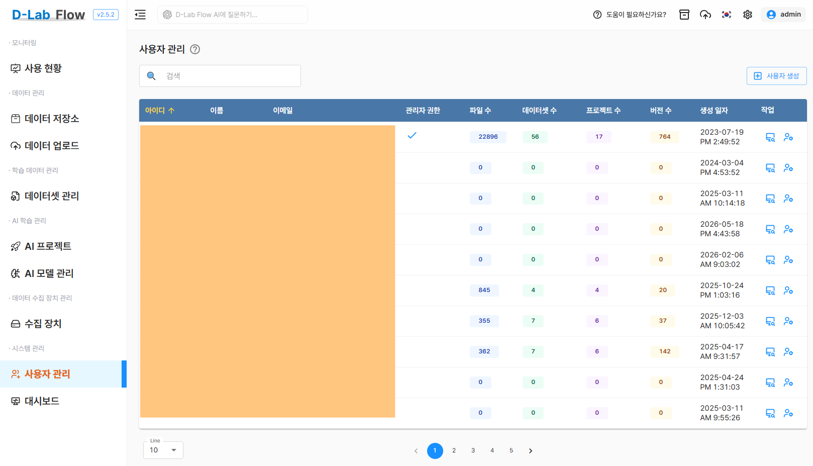
Task: Edit user settings icon for the 2025-03-11 AM 9:55:26 row
Action: (788, 413)
